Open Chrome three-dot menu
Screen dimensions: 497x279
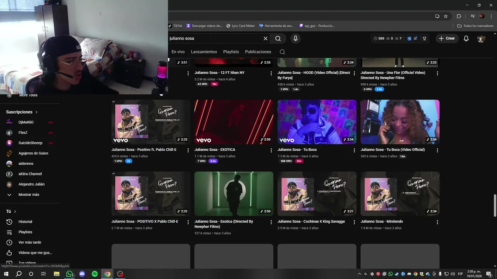[490, 16]
